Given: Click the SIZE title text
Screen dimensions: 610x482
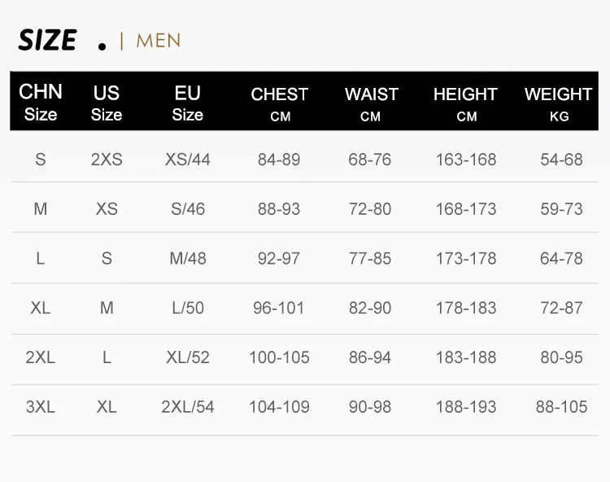Looking at the screenshot, I should click(x=47, y=40).
